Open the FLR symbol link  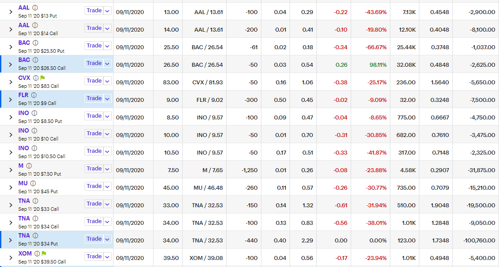[x=23, y=95]
